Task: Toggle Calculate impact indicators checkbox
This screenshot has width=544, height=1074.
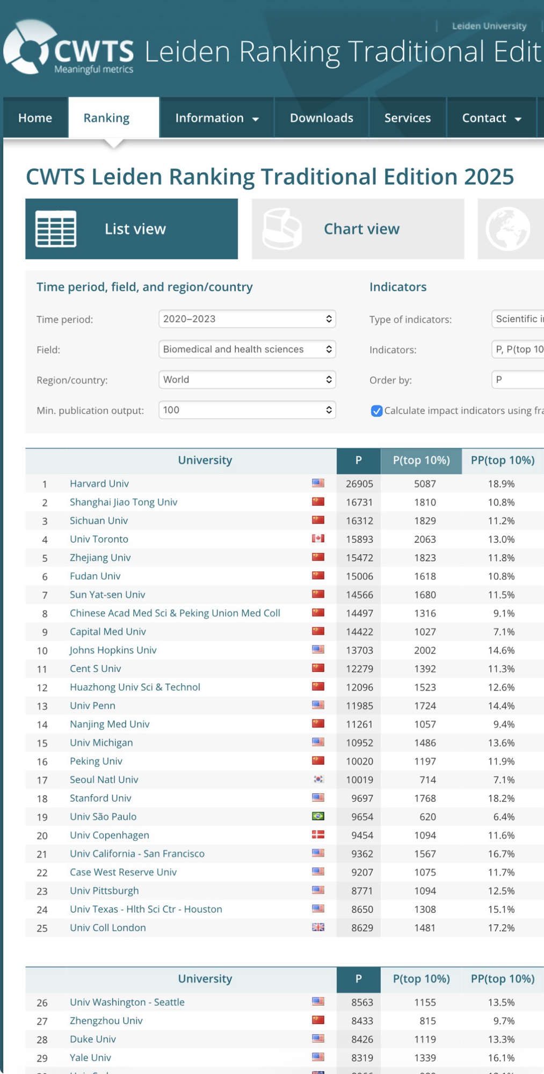Action: tap(376, 411)
